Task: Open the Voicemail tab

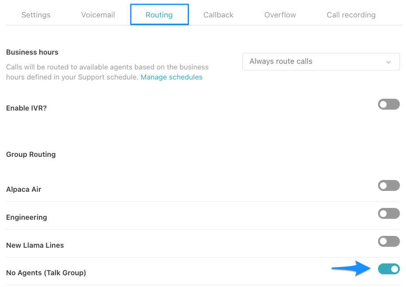Action: click(98, 15)
